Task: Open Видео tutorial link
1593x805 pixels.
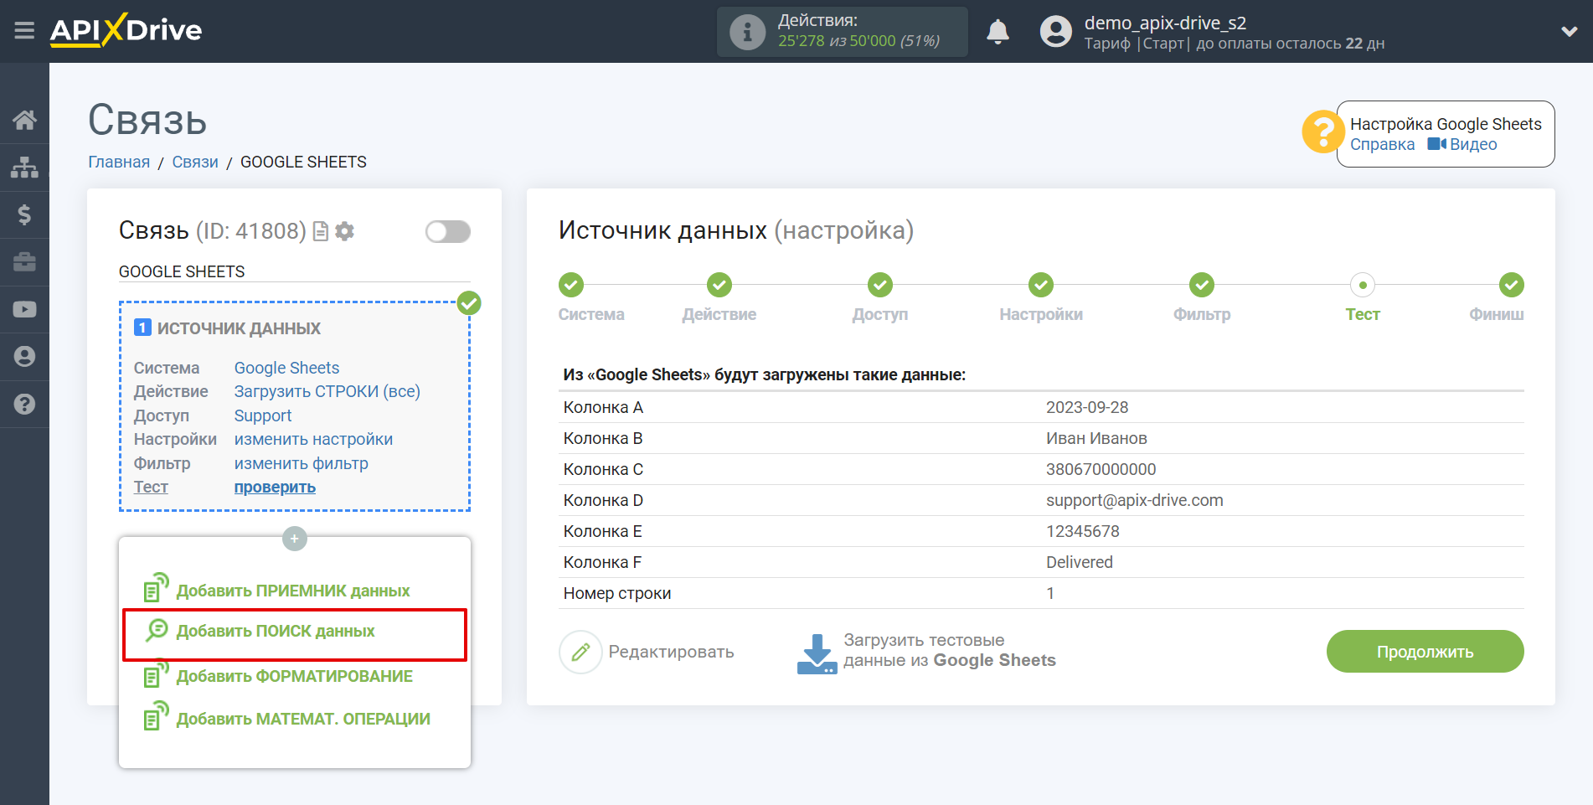Action: (x=1462, y=144)
